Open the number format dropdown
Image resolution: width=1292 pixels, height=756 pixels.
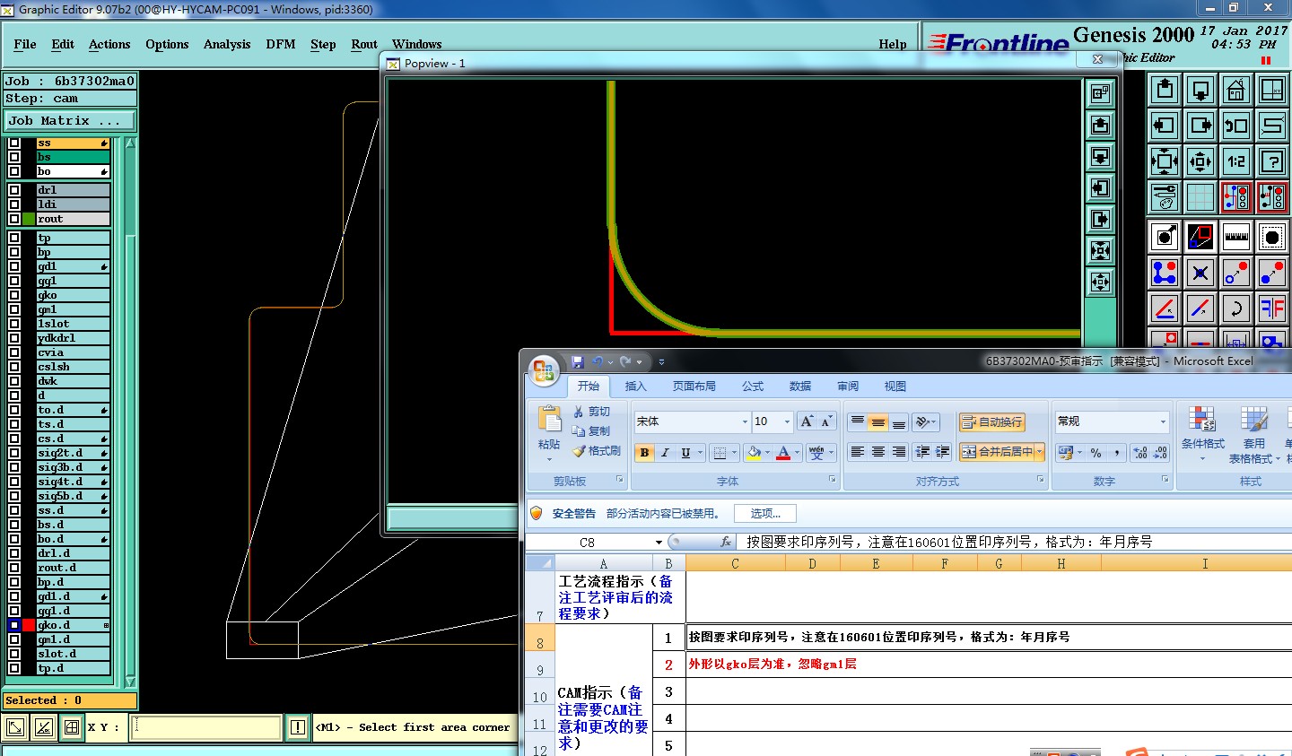(1163, 421)
